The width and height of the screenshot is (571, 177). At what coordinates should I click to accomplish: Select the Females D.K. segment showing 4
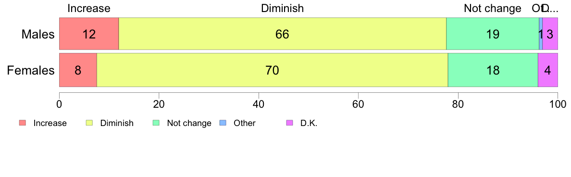tap(548, 70)
